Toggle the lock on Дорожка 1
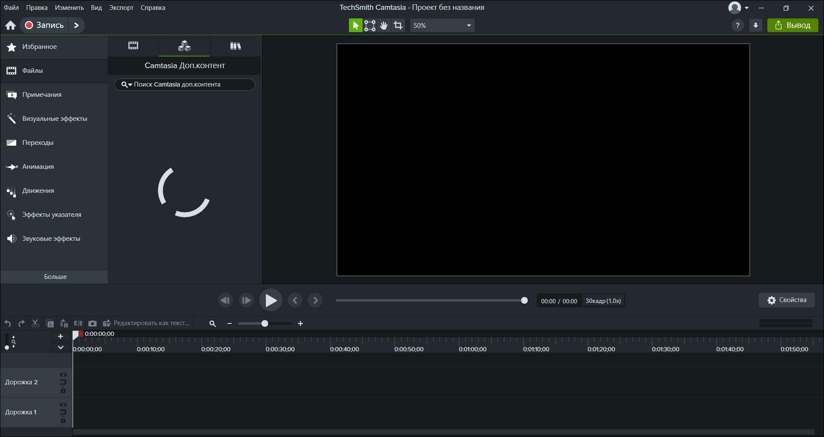This screenshot has height=437, width=824. 63,421
